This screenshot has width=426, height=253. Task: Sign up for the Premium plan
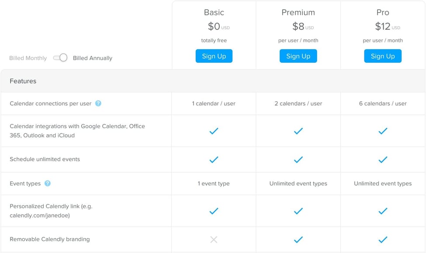pos(298,56)
